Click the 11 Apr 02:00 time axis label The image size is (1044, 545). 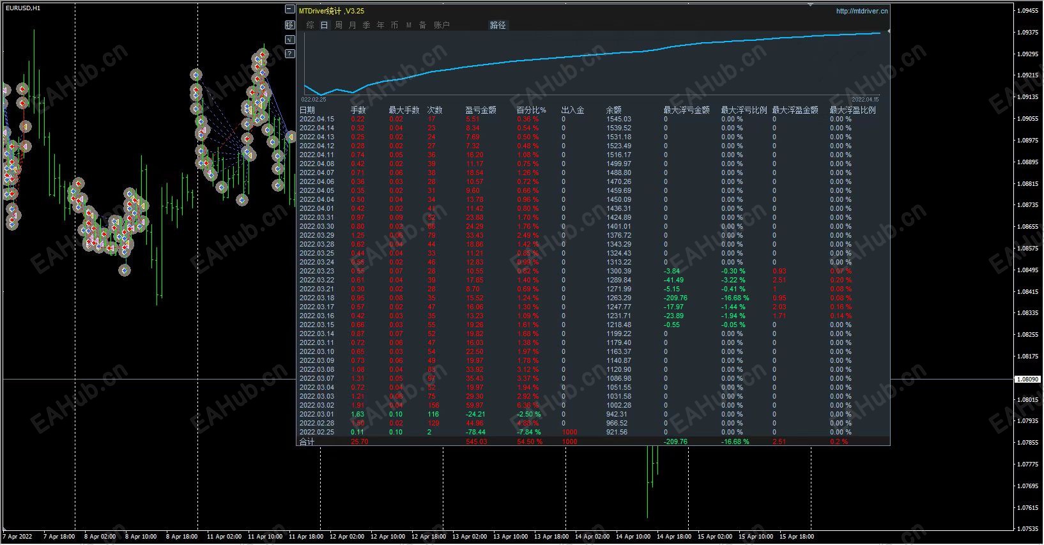point(224,537)
